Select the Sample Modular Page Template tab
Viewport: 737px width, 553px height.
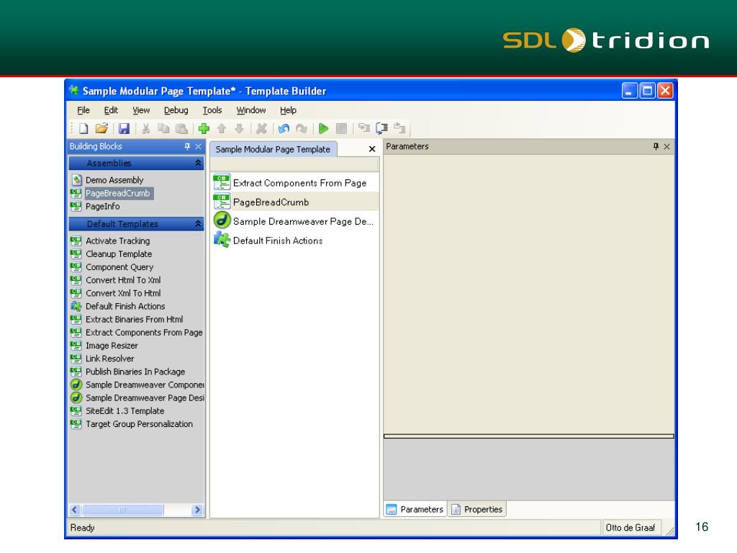point(273,149)
